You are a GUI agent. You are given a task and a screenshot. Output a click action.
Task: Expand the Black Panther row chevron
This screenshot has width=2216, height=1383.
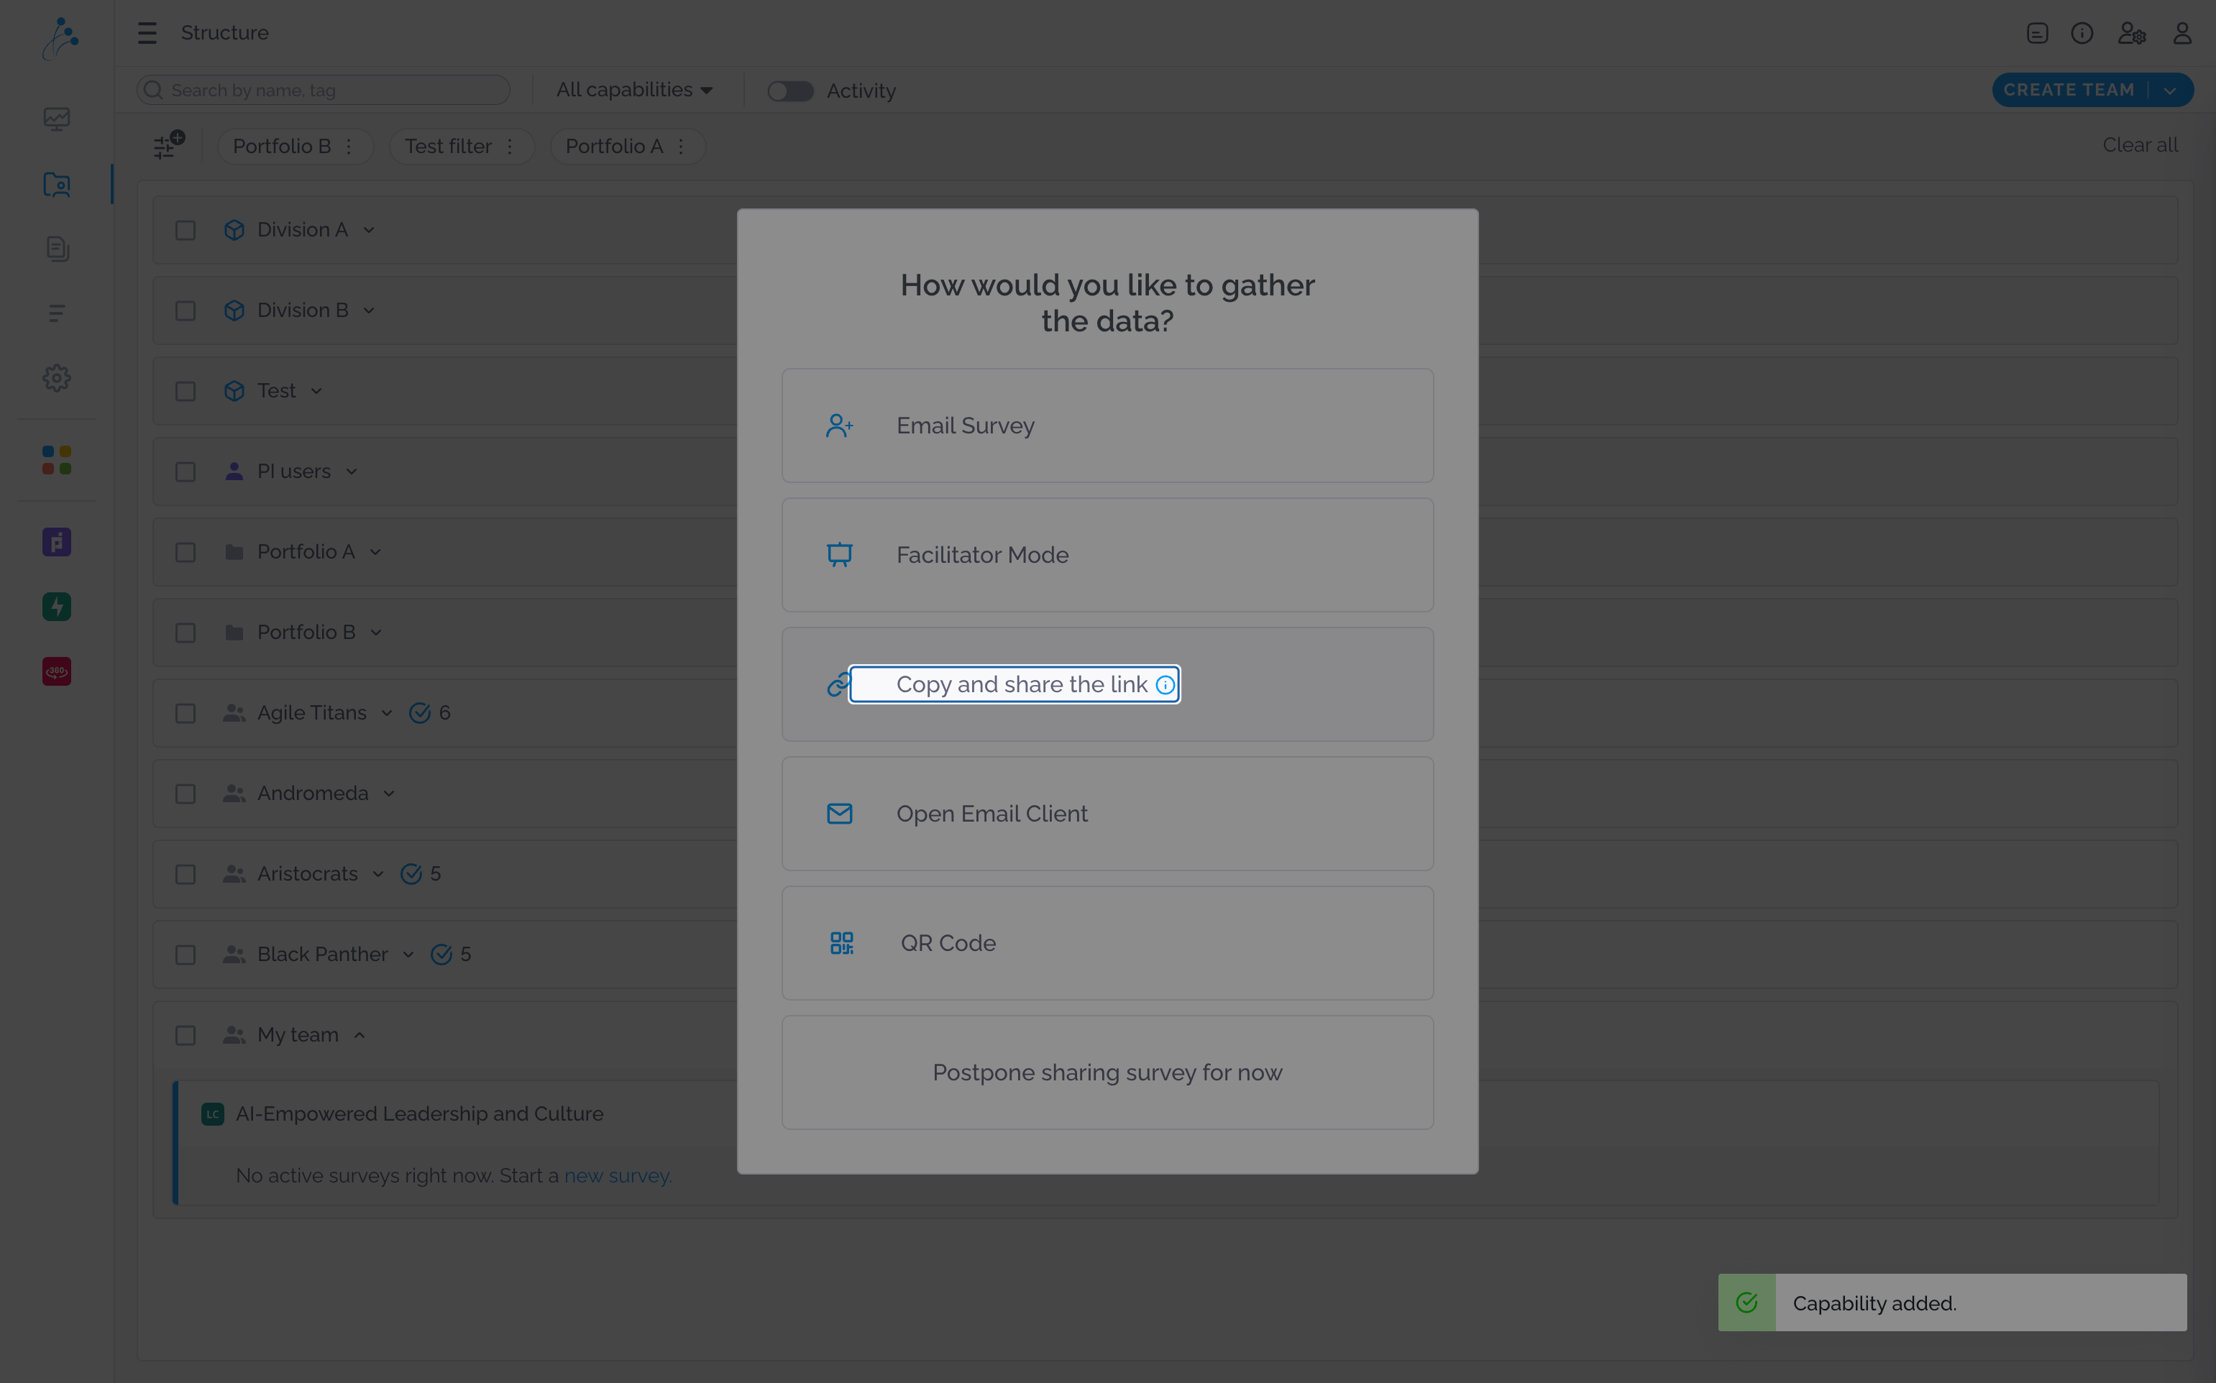pyautogui.click(x=408, y=955)
